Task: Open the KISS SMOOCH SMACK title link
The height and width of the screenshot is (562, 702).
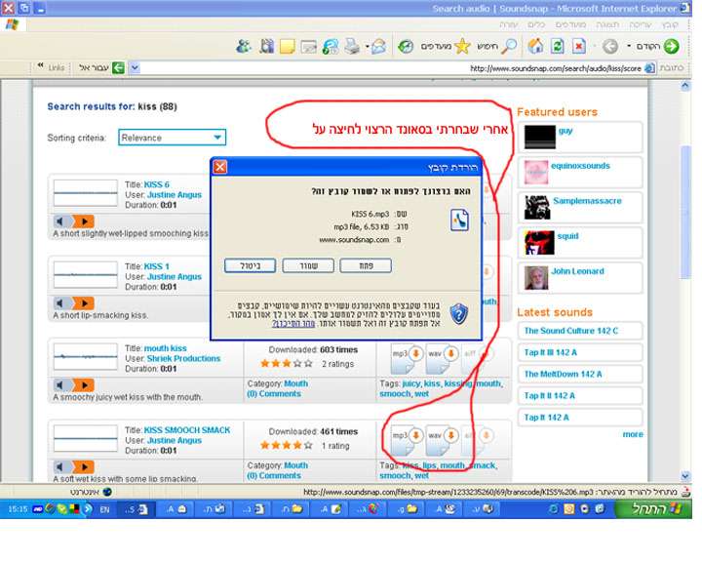Action: (x=187, y=430)
